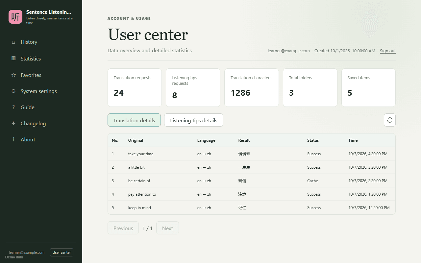
Task: View the Changelog
Action: pos(41,123)
